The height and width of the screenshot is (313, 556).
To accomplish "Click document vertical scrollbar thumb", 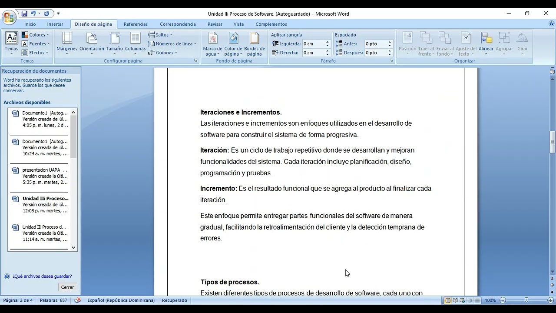I will point(553,142).
